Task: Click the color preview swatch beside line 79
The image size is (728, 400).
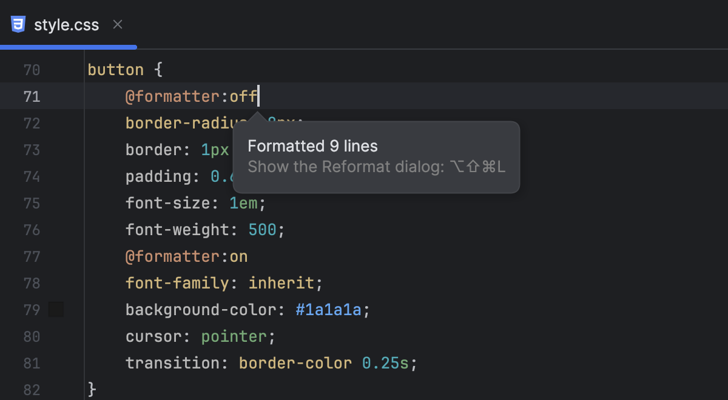Action: (x=56, y=309)
